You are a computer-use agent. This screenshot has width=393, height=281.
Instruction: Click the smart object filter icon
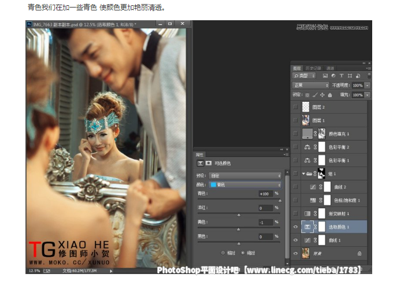pyautogui.click(x=358, y=75)
